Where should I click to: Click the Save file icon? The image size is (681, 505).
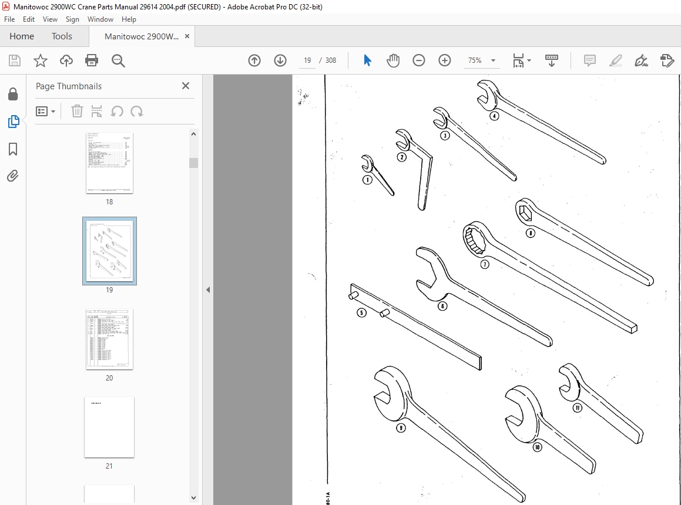(15, 60)
